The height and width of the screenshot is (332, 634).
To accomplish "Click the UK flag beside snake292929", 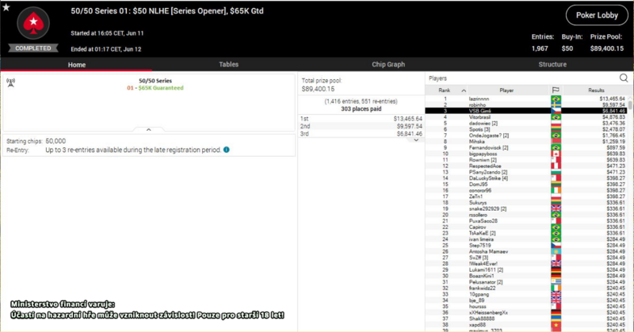I will click(x=556, y=208).
